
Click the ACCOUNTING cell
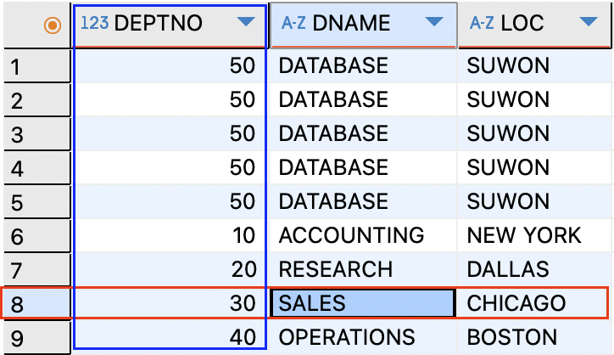tap(363, 235)
